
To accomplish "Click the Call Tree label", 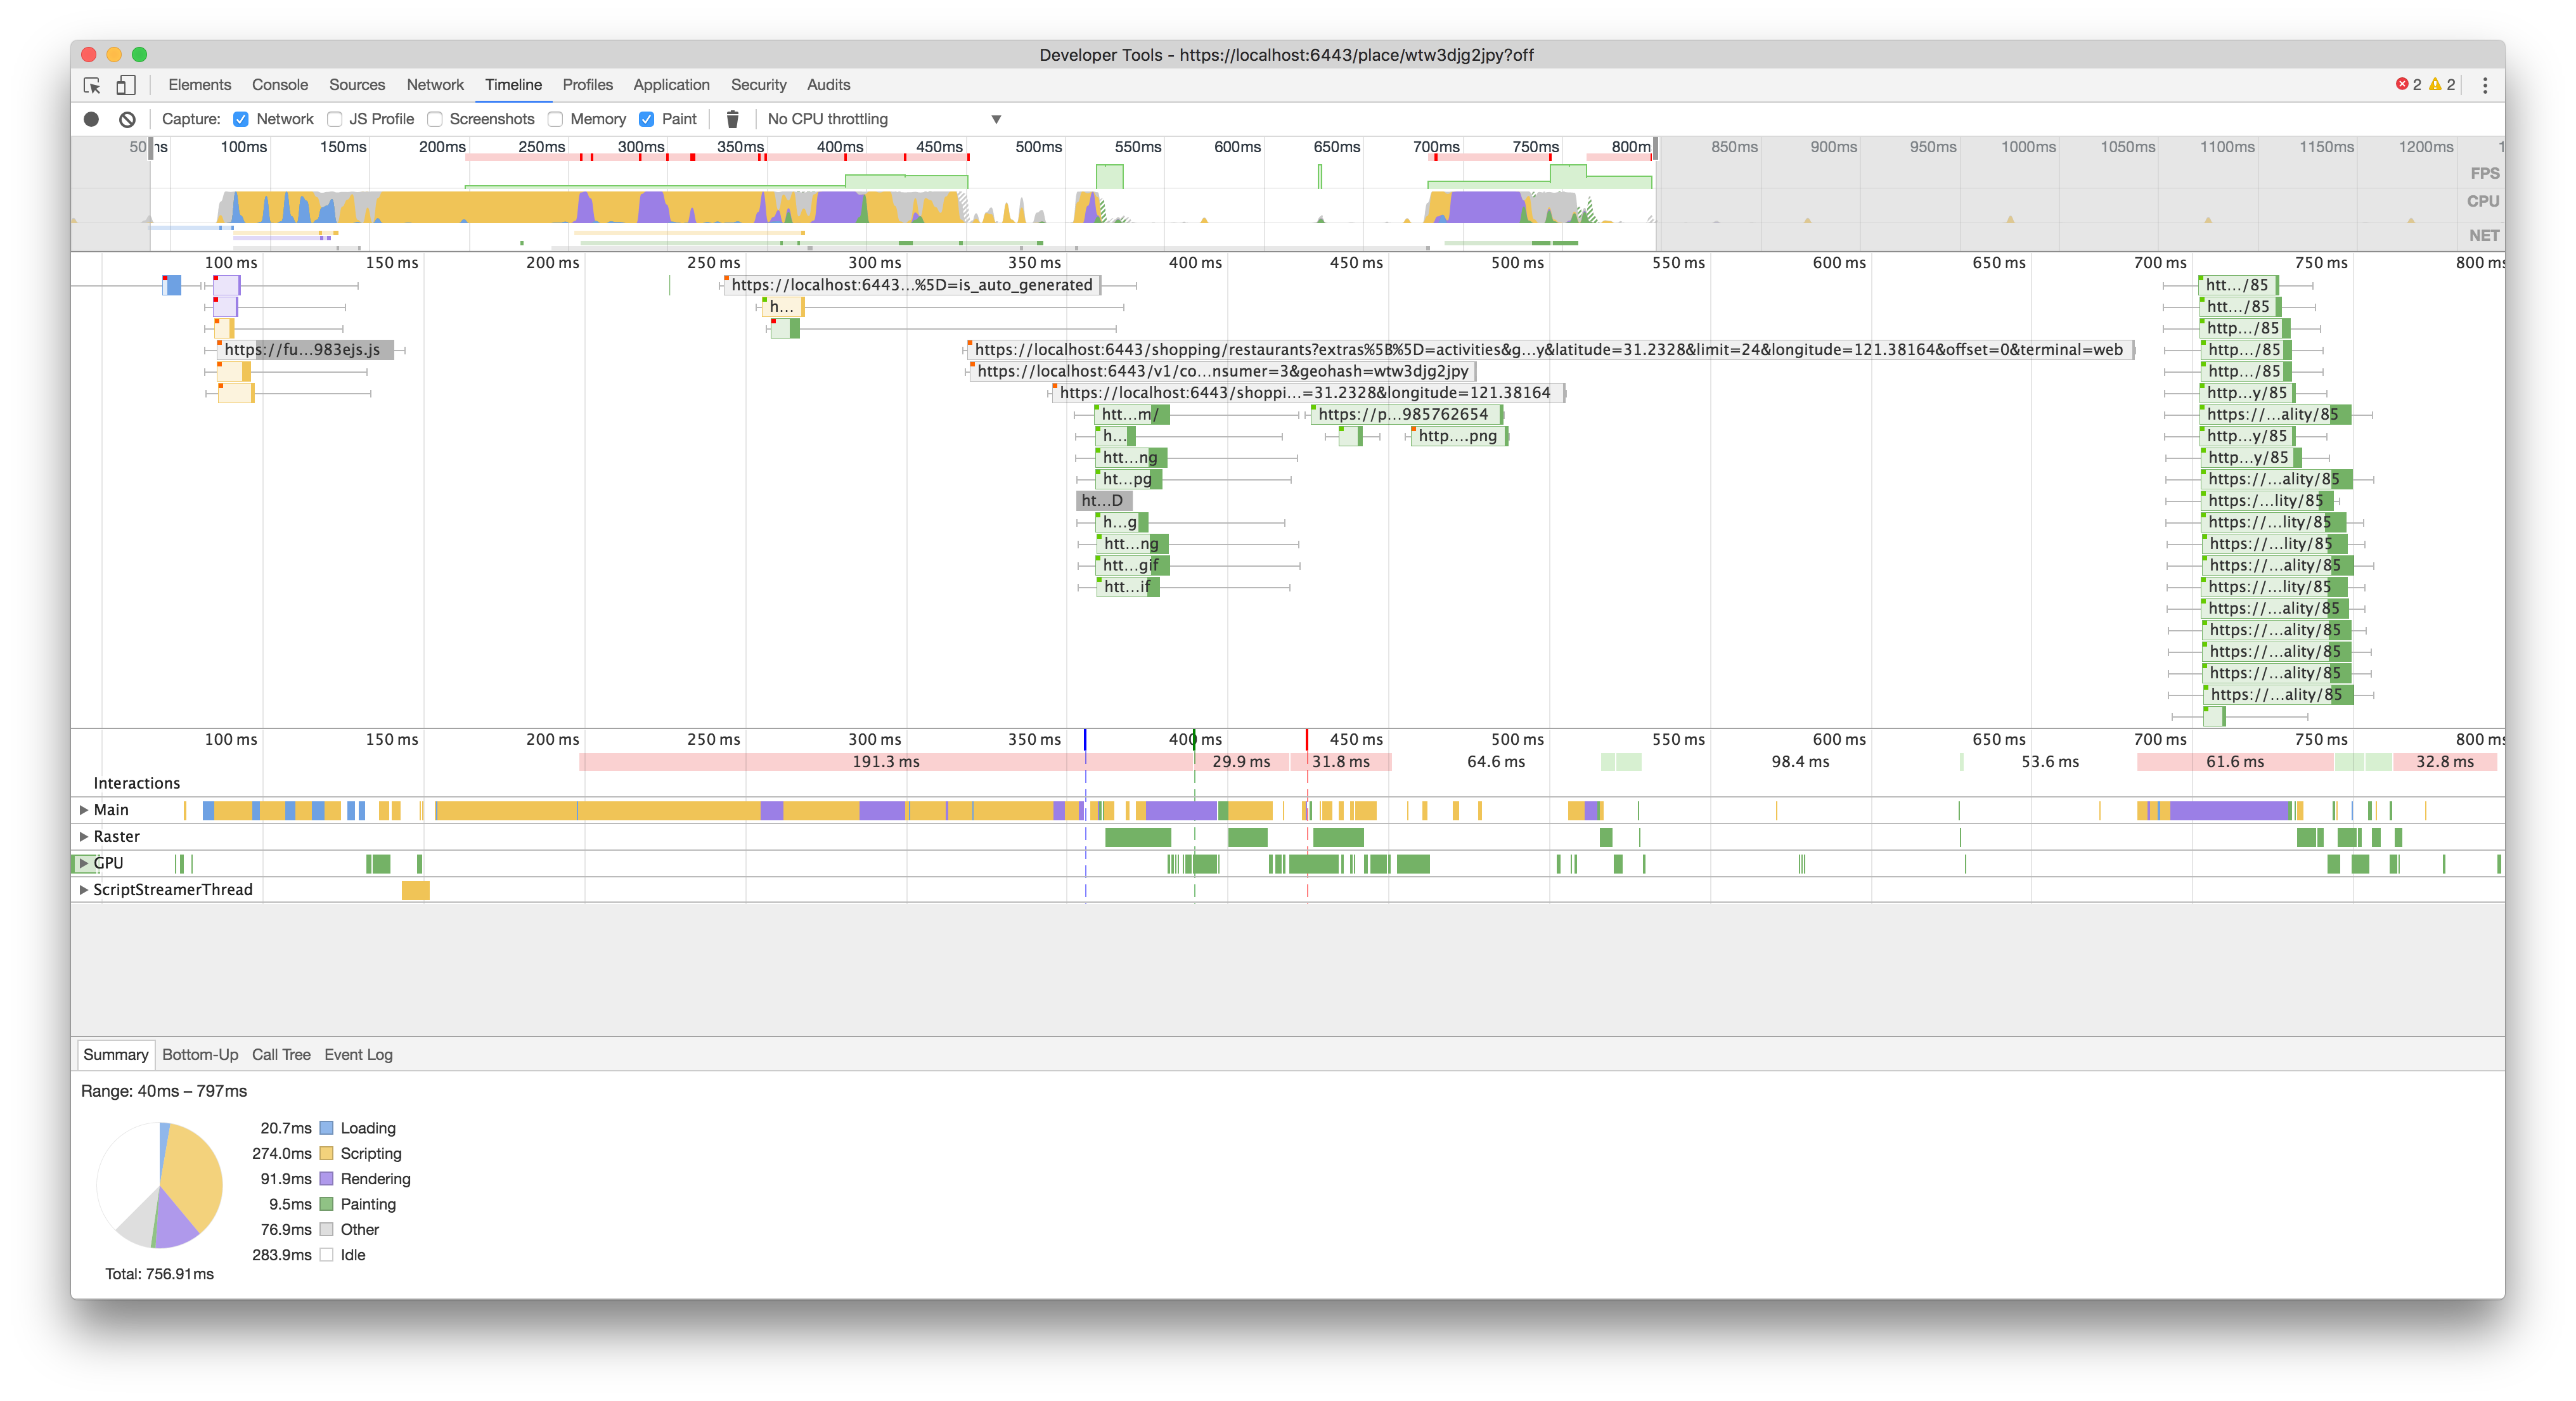I will [x=281, y=1054].
